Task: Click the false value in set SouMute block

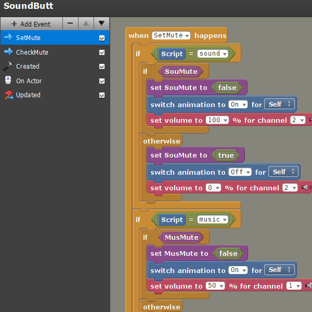Action: (228, 87)
